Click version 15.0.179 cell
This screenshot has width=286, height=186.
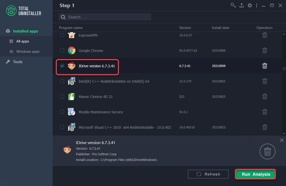[185, 81]
